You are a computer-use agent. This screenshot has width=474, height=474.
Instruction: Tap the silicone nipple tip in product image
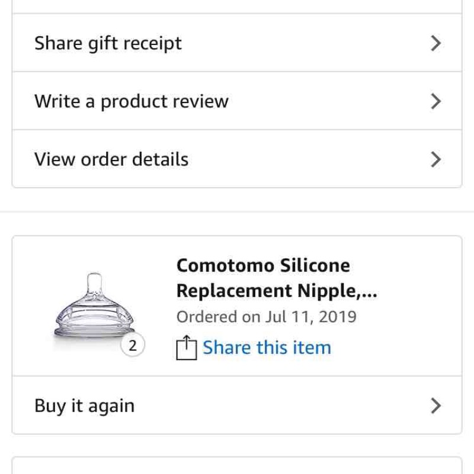(x=94, y=281)
